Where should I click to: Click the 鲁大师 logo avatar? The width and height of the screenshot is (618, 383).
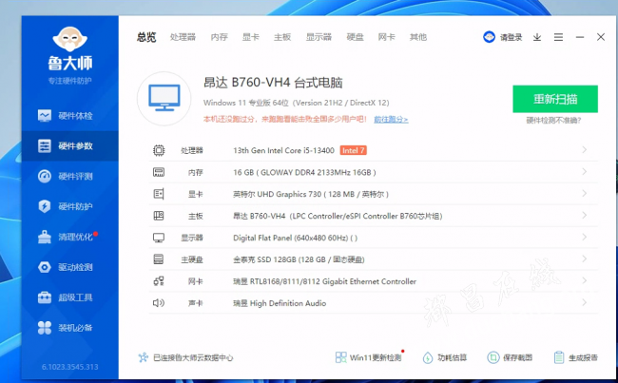click(69, 39)
